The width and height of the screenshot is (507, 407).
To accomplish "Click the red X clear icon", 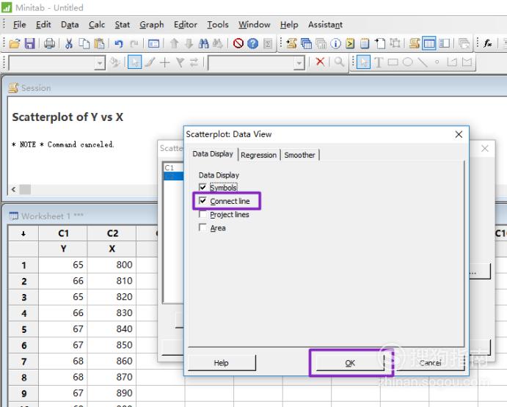I will coord(320,62).
